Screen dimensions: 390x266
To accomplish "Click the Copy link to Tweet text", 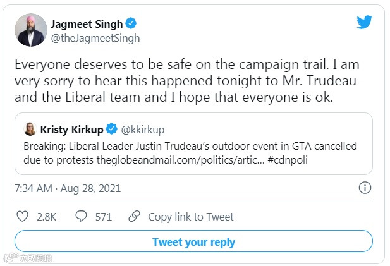I will pos(190,217).
